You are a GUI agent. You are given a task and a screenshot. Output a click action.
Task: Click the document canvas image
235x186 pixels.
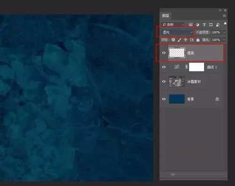tap(77, 98)
